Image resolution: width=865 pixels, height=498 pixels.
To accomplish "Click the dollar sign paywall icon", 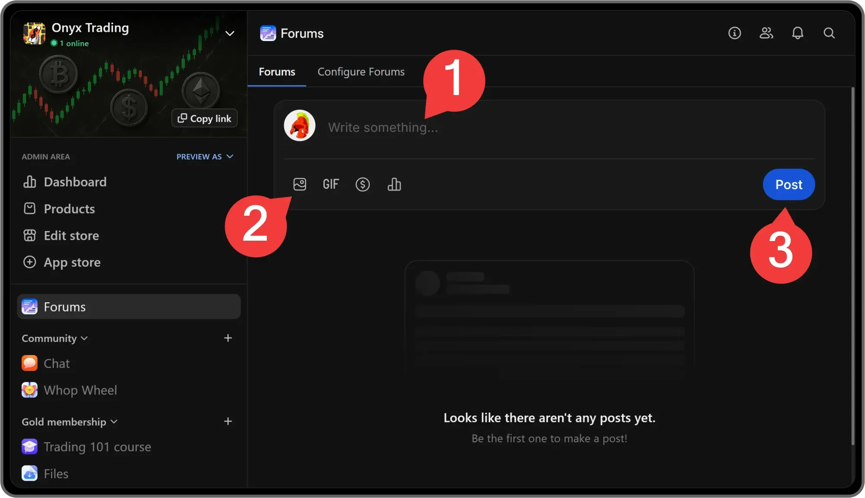I will pyautogui.click(x=362, y=184).
